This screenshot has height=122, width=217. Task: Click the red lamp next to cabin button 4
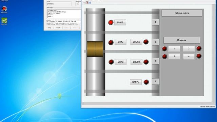pos(199,56)
